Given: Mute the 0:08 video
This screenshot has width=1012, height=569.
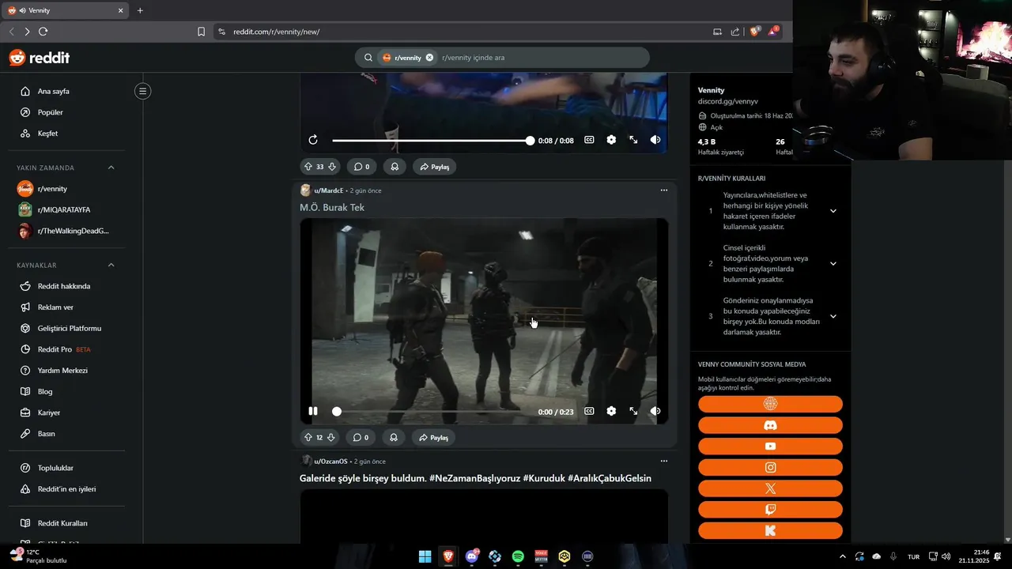Looking at the screenshot, I should [655, 140].
